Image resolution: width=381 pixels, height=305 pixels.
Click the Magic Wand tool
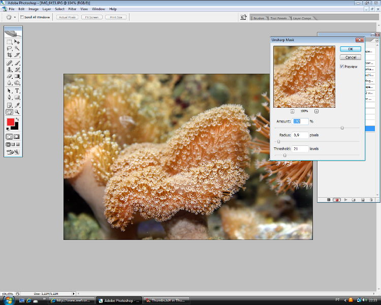tap(17, 48)
